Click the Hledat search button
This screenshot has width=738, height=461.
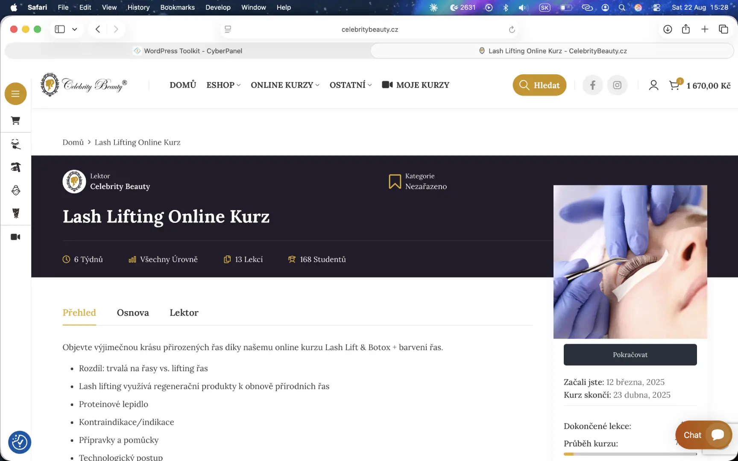[x=539, y=85]
